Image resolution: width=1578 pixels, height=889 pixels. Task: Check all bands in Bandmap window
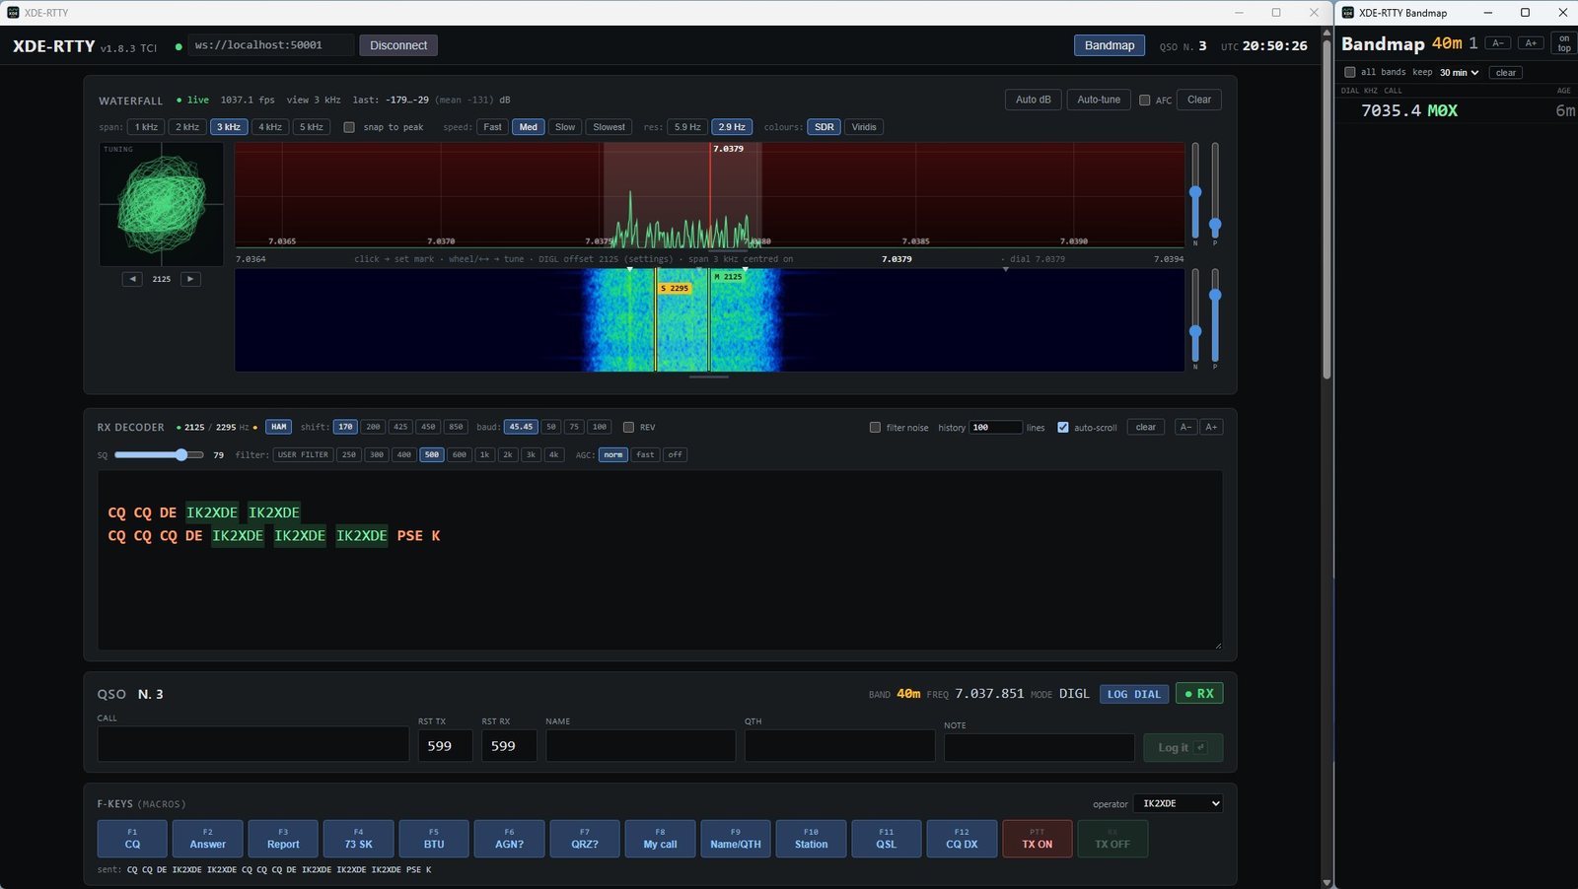point(1350,72)
